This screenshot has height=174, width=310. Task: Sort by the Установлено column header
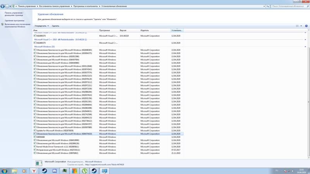(x=177, y=31)
